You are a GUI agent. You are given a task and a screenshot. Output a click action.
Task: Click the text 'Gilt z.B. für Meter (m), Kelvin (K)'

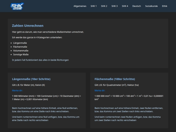(28, 85)
